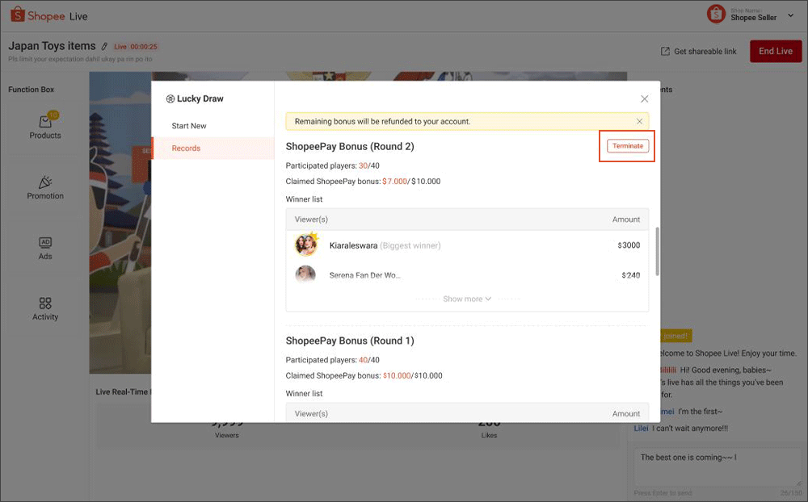The image size is (808, 502).
Task: Select the Records tab in Lucky Draw
Action: click(186, 148)
